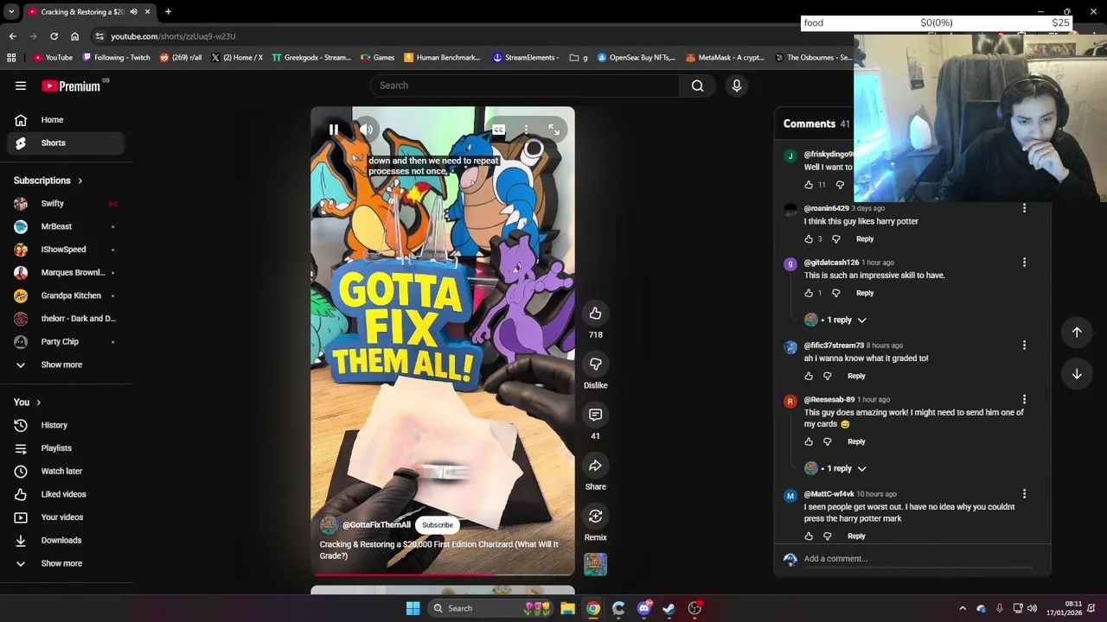The width and height of the screenshot is (1107, 622).
Task: Open Human Benchmark bookmark
Action: 441,58
